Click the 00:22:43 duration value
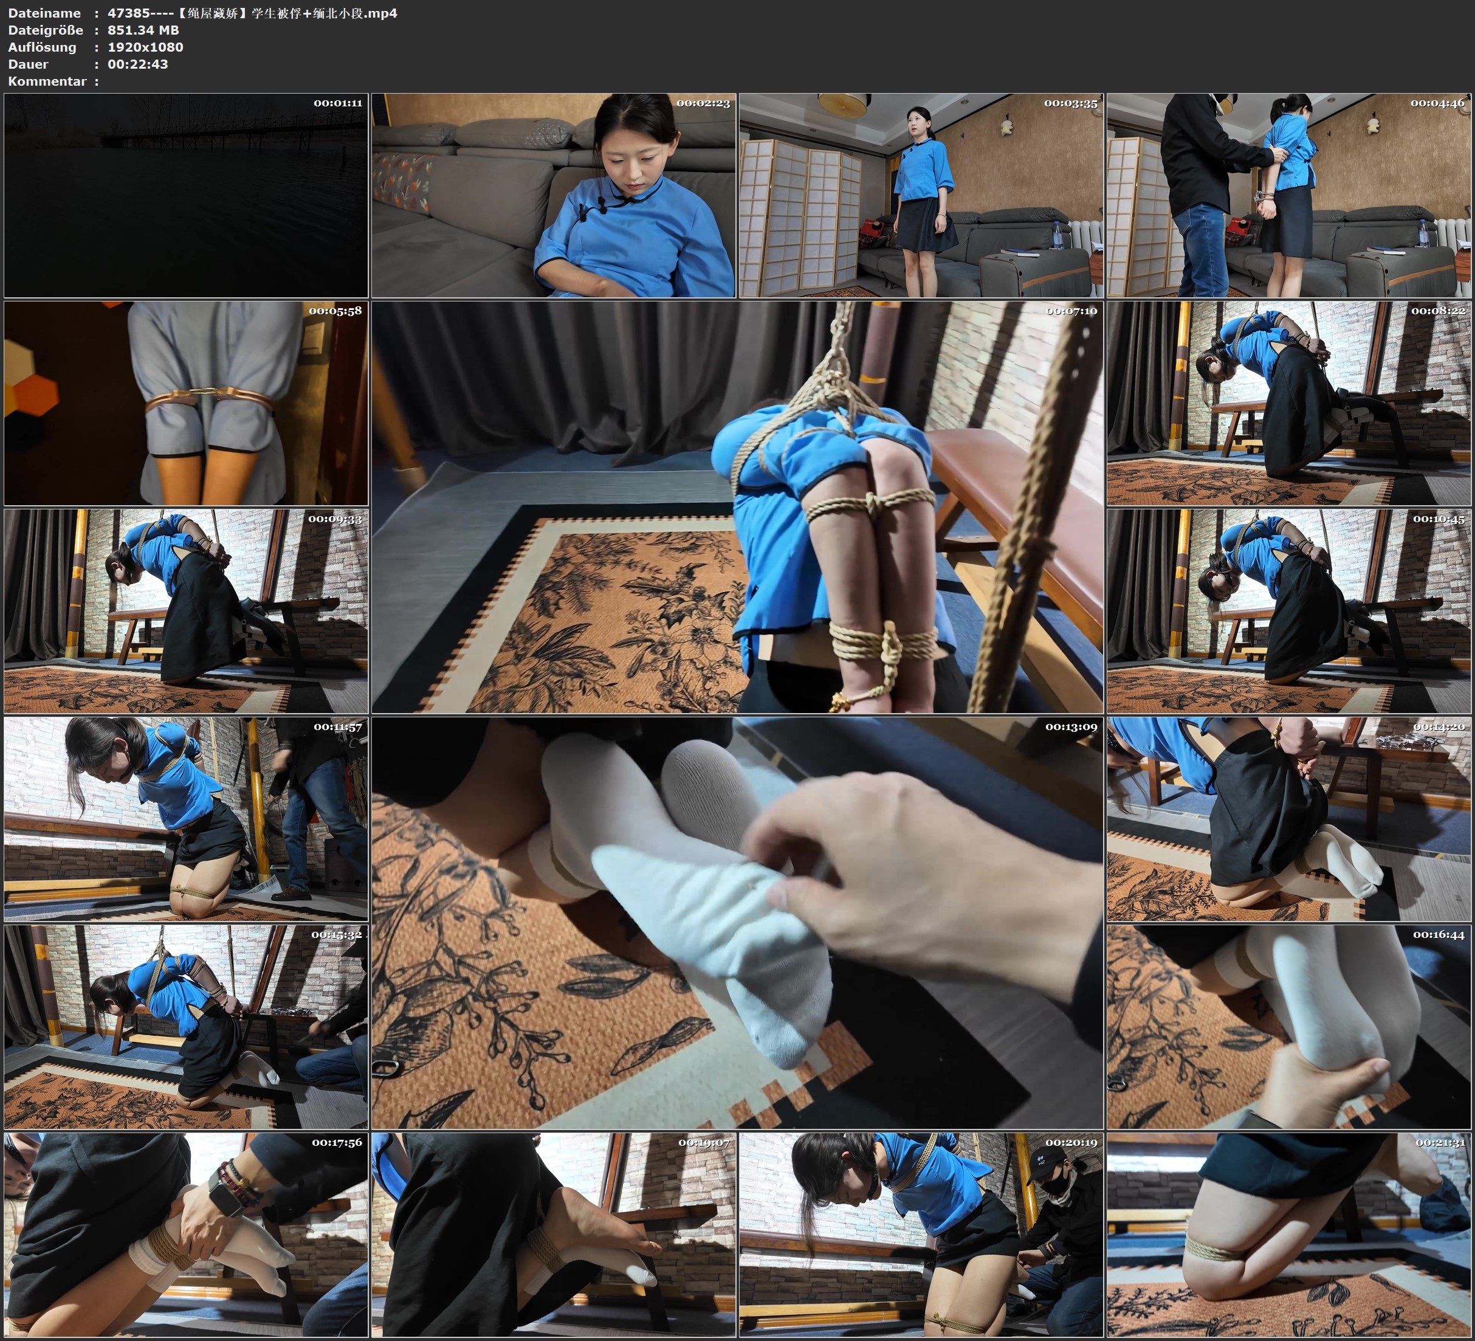1475x1341 pixels. click(137, 64)
